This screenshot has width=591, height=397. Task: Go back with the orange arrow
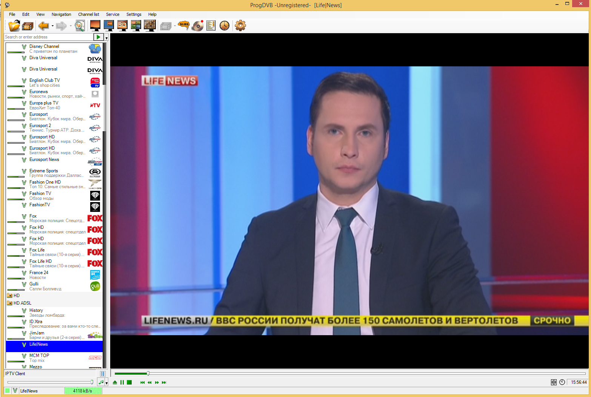pyautogui.click(x=43, y=26)
